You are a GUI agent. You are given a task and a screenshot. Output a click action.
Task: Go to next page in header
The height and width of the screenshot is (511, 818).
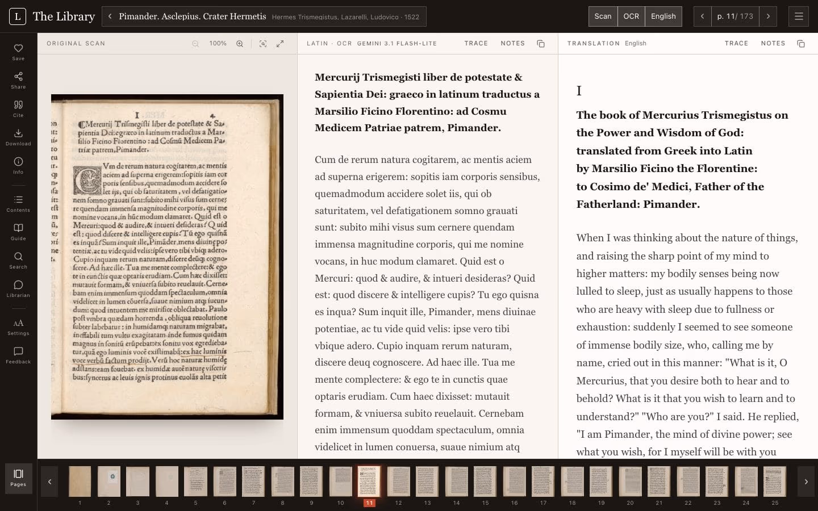click(768, 16)
